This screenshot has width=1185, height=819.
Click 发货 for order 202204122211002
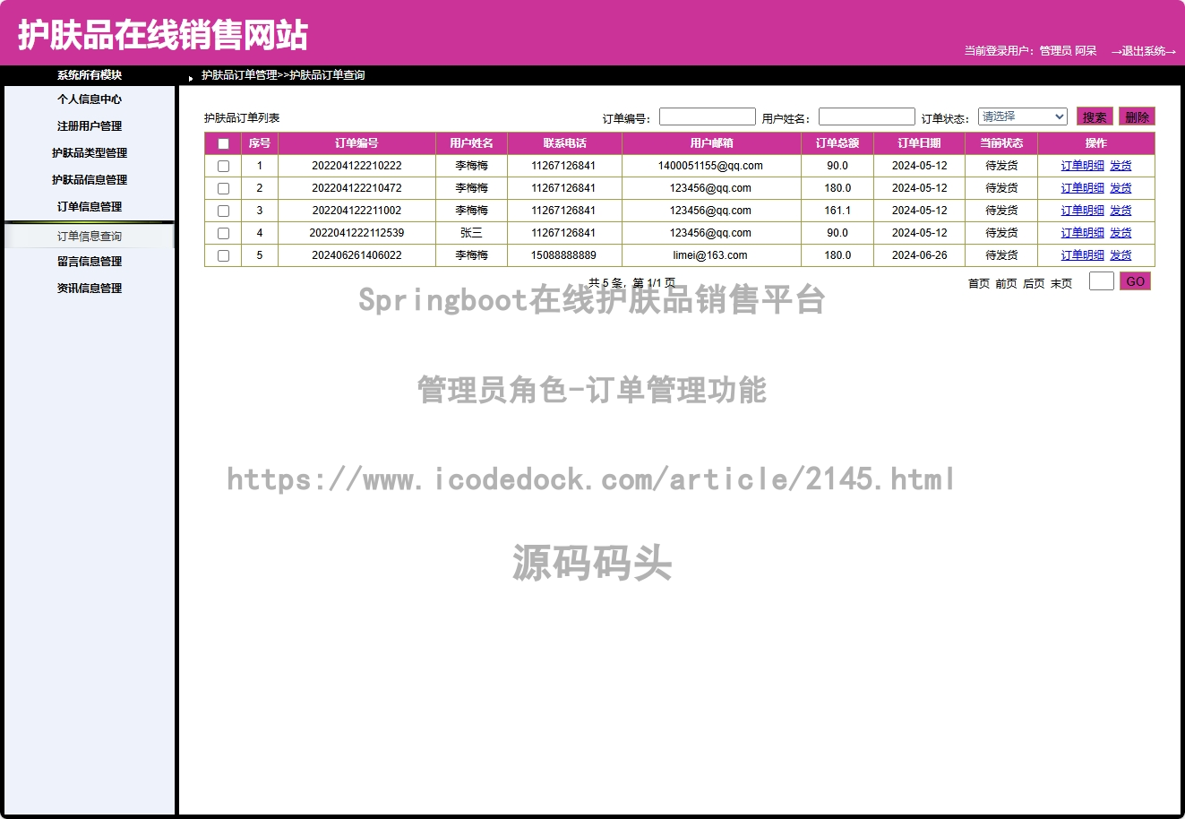coord(1121,211)
